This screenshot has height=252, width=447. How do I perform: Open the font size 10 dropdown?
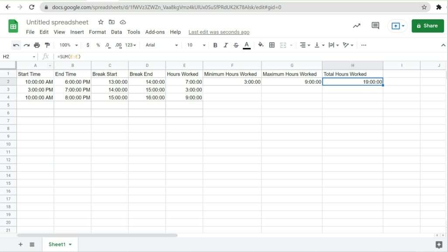tap(196, 45)
